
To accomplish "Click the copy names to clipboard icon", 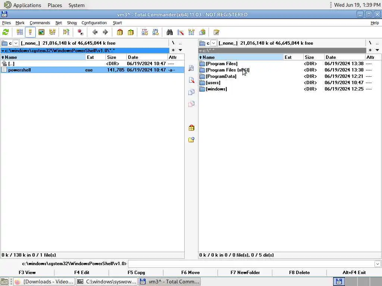I will pyautogui.click(x=203, y=32).
